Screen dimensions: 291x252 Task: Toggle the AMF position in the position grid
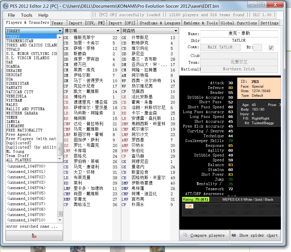coord(218,213)
